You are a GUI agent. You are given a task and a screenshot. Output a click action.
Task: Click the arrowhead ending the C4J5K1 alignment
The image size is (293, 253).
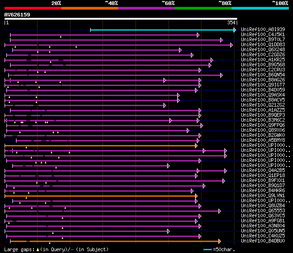tap(198, 35)
